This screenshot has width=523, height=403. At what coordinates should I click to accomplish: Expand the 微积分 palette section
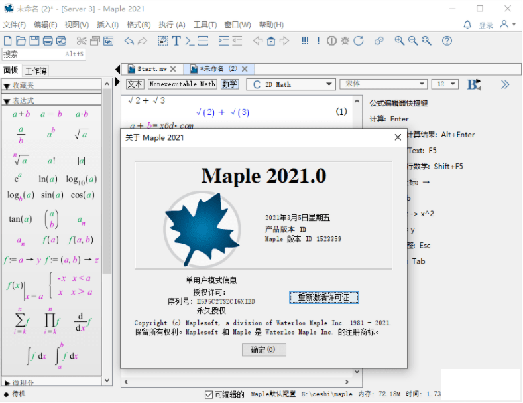[x=7, y=382]
